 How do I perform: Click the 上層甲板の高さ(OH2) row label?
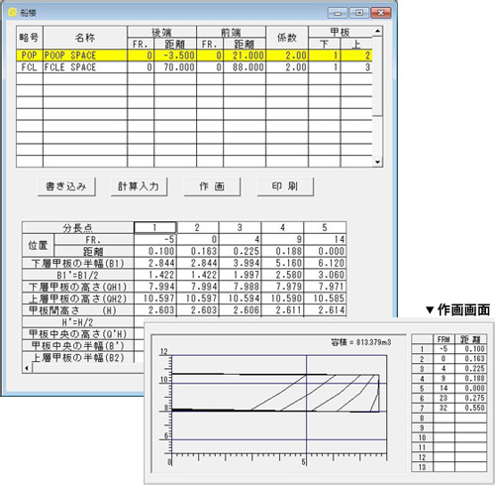click(x=78, y=299)
